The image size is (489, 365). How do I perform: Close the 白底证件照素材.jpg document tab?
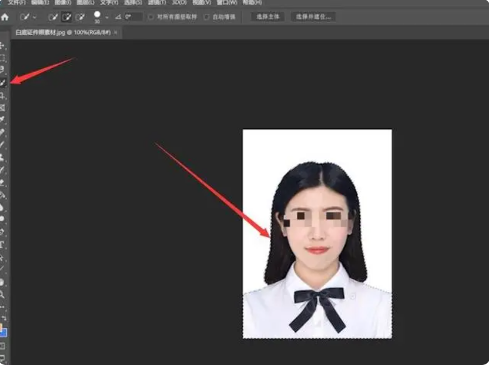coord(115,33)
